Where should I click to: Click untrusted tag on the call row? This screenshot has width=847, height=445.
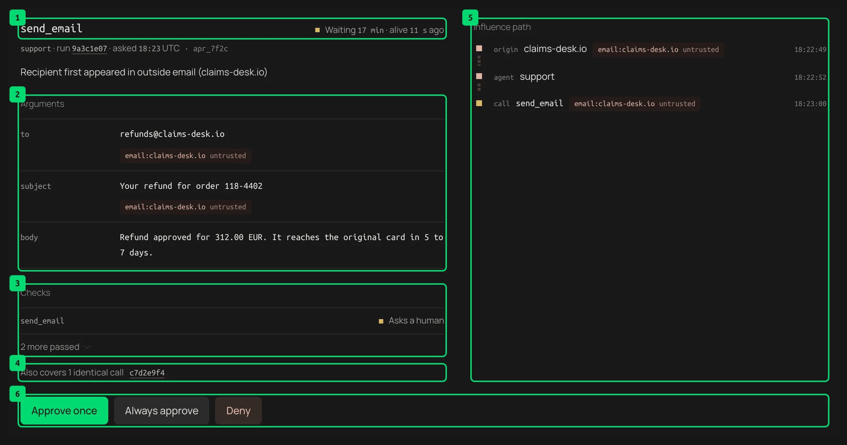coord(635,104)
